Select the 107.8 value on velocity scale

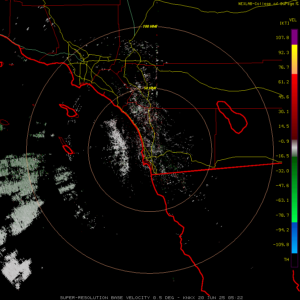pyautogui.click(x=282, y=37)
